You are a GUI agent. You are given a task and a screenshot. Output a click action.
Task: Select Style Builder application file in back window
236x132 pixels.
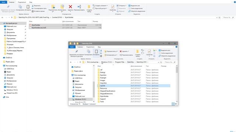[x=65, y=25]
